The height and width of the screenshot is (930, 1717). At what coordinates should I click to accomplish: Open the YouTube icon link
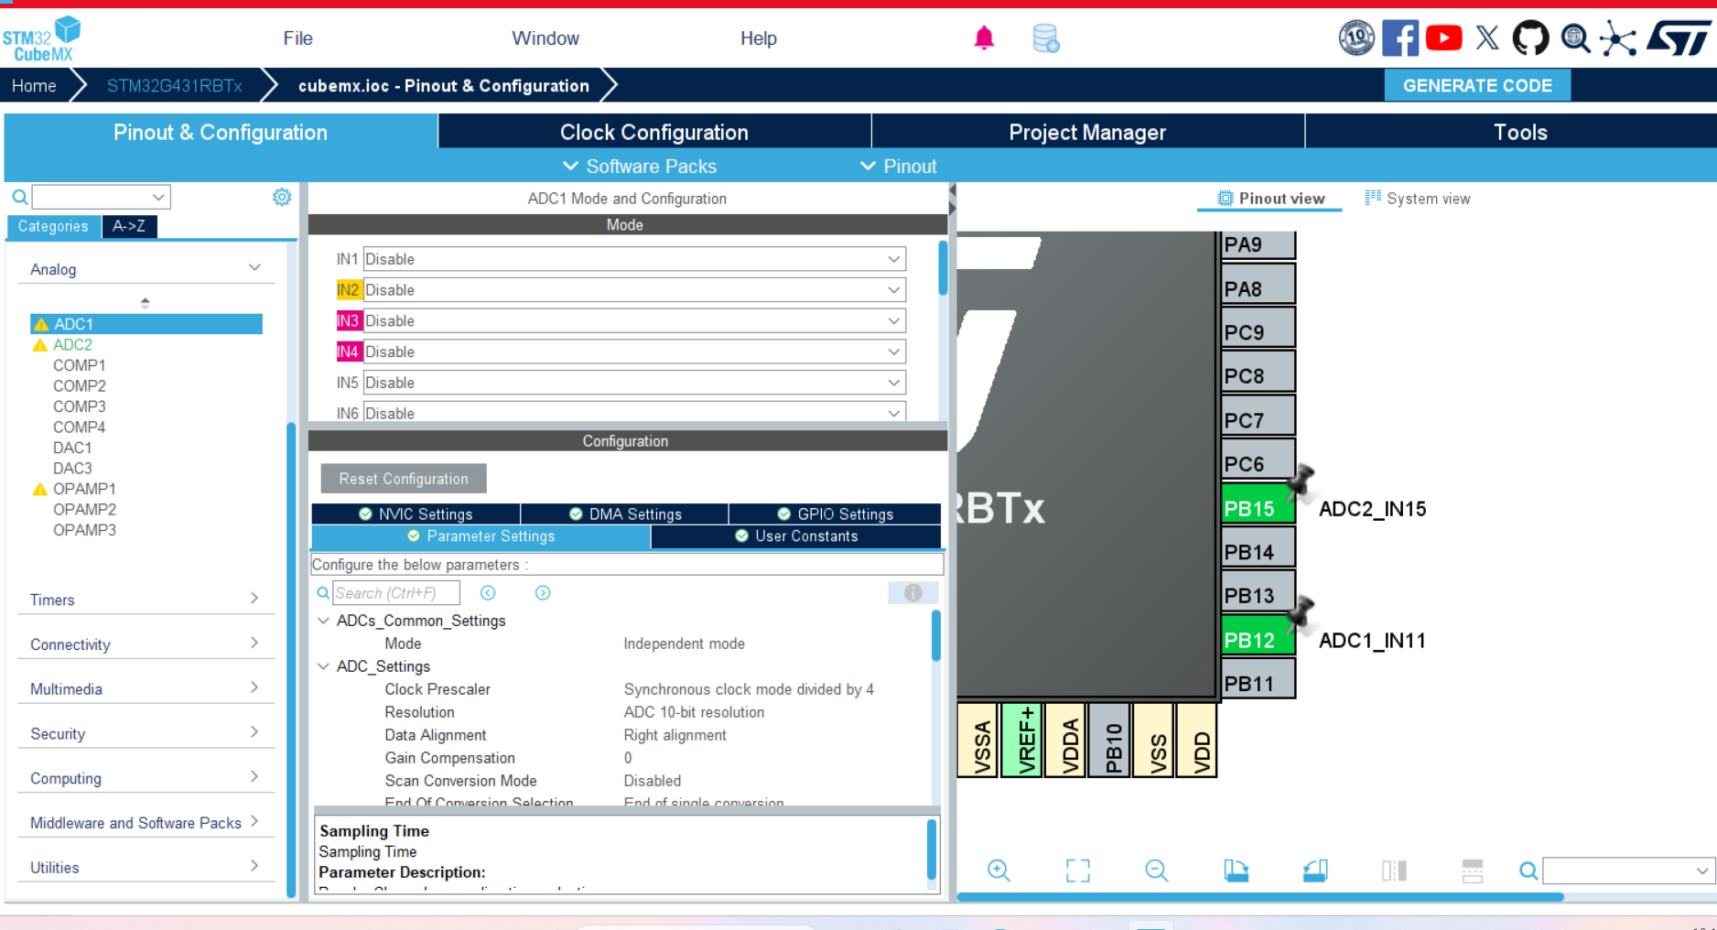1444,38
